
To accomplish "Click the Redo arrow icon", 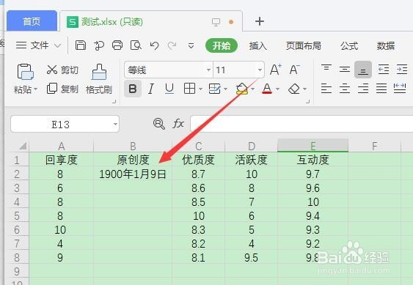I will (x=172, y=45).
